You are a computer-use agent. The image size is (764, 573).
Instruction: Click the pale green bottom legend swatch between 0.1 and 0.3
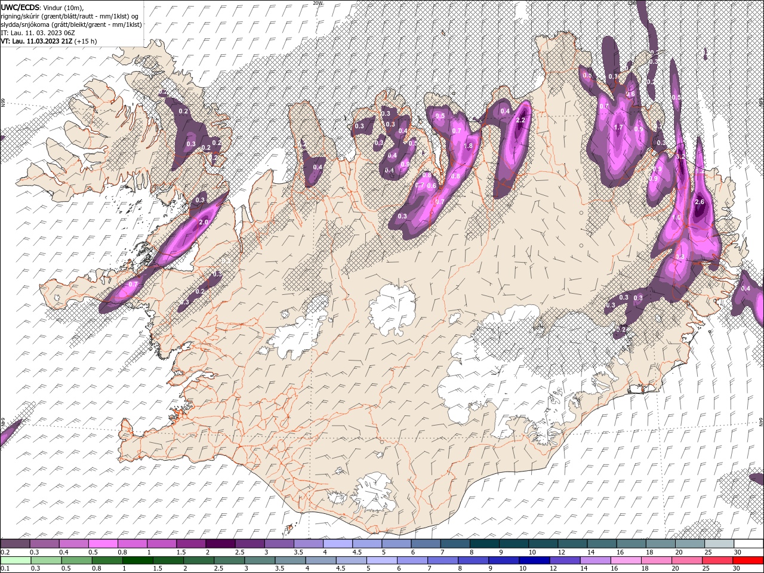(16, 560)
